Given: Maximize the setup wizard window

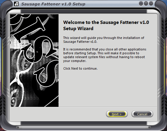Looking at the screenshot, I should coord(146,4).
